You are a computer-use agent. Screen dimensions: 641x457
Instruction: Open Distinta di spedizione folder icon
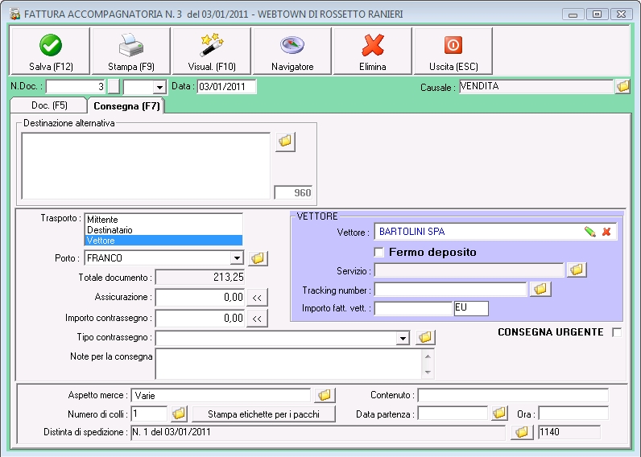[522, 432]
